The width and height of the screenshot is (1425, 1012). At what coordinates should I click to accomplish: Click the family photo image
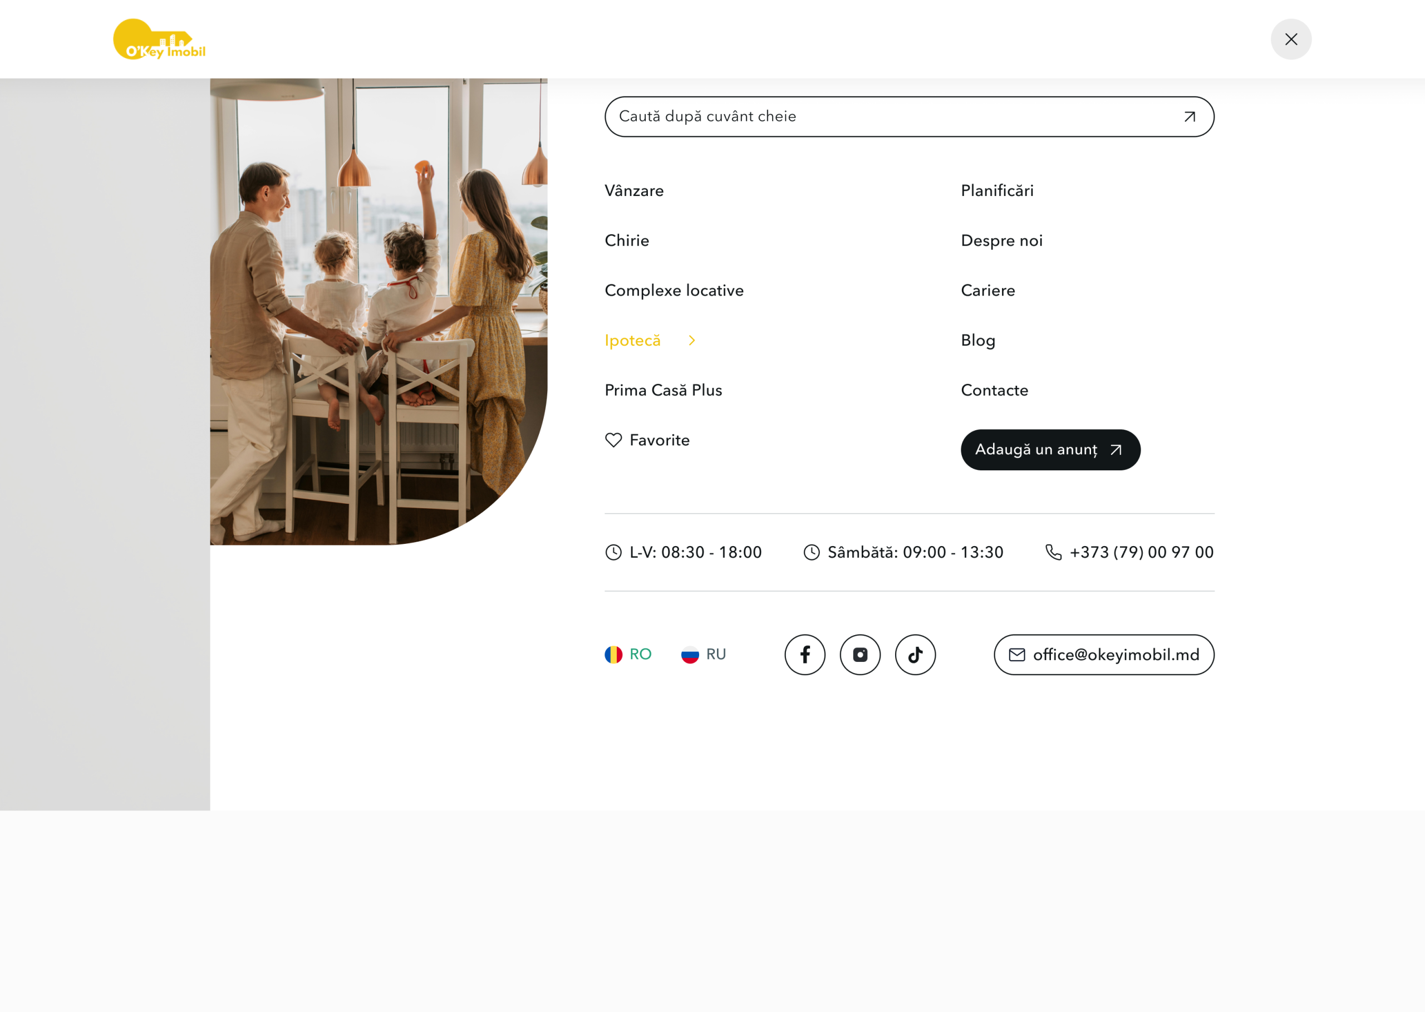(x=379, y=312)
